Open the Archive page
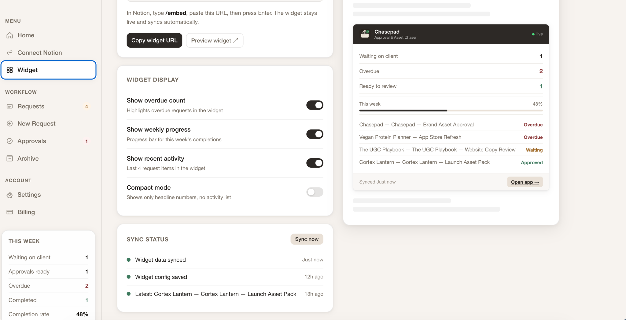626x320 pixels. pyautogui.click(x=49, y=158)
